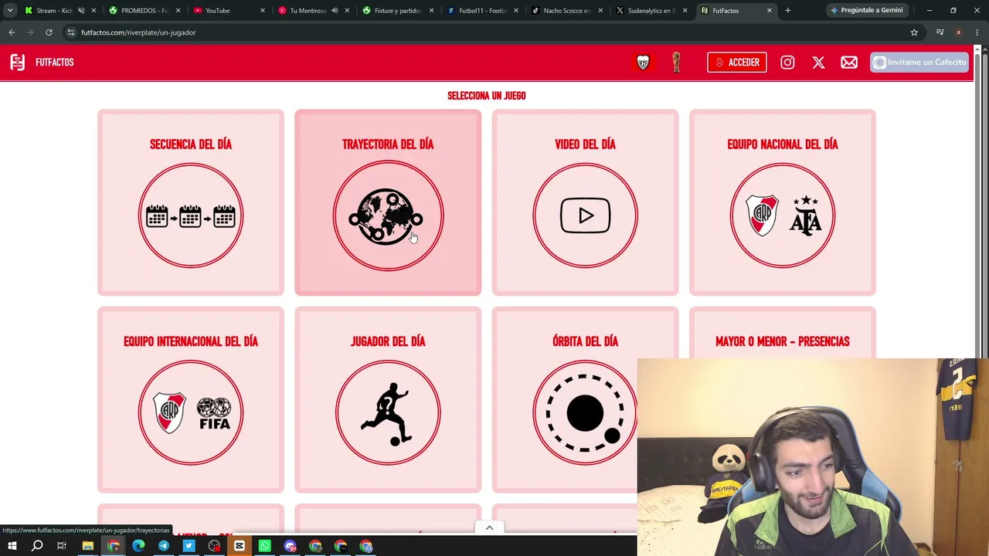Screen dimensions: 989x556
Task: Click the Pregúntale a Gemini button
Action: [866, 11]
